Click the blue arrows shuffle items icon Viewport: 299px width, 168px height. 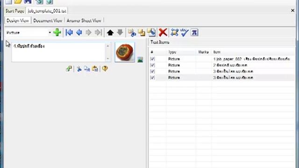(174, 32)
